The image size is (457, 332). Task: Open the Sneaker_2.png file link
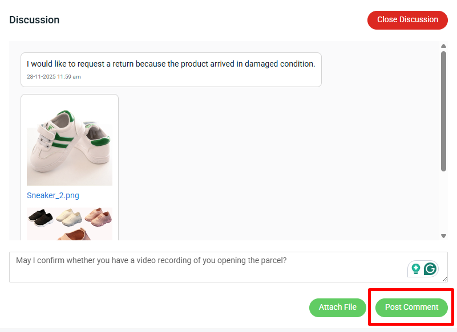53,195
